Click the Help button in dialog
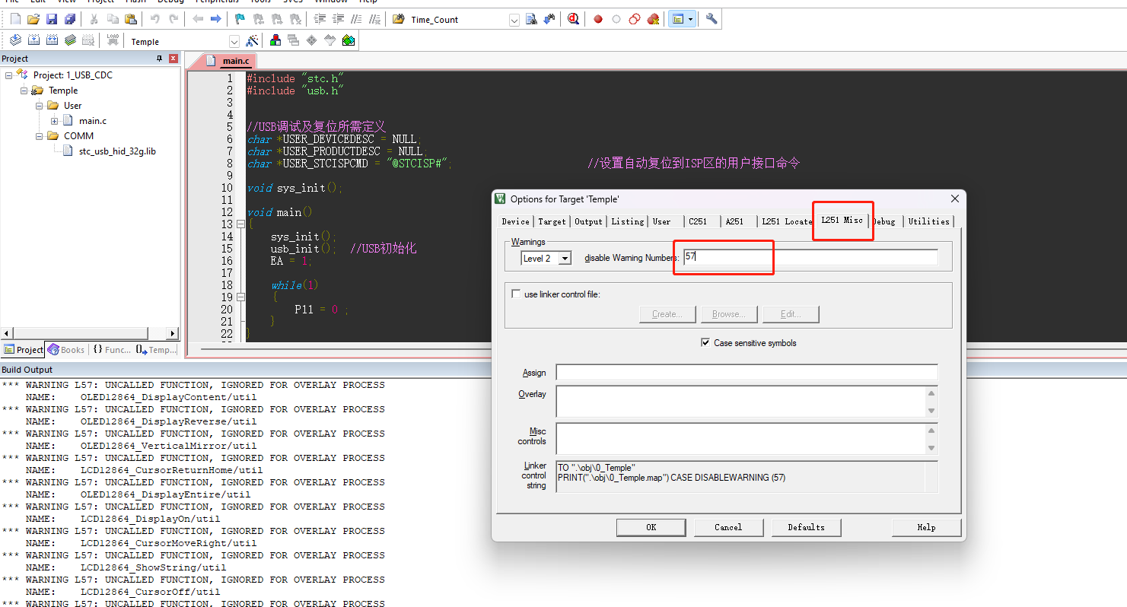 coord(926,527)
